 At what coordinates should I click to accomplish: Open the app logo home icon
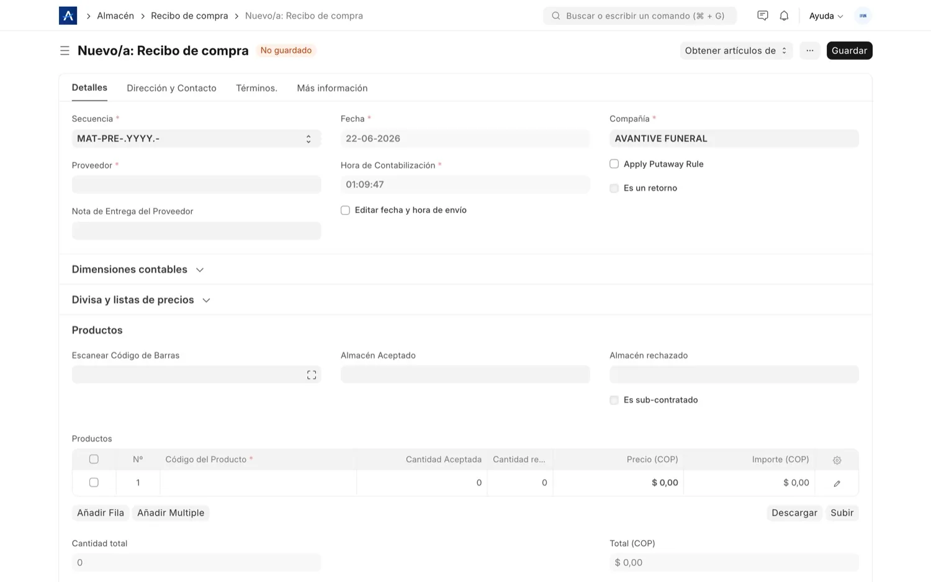68,16
